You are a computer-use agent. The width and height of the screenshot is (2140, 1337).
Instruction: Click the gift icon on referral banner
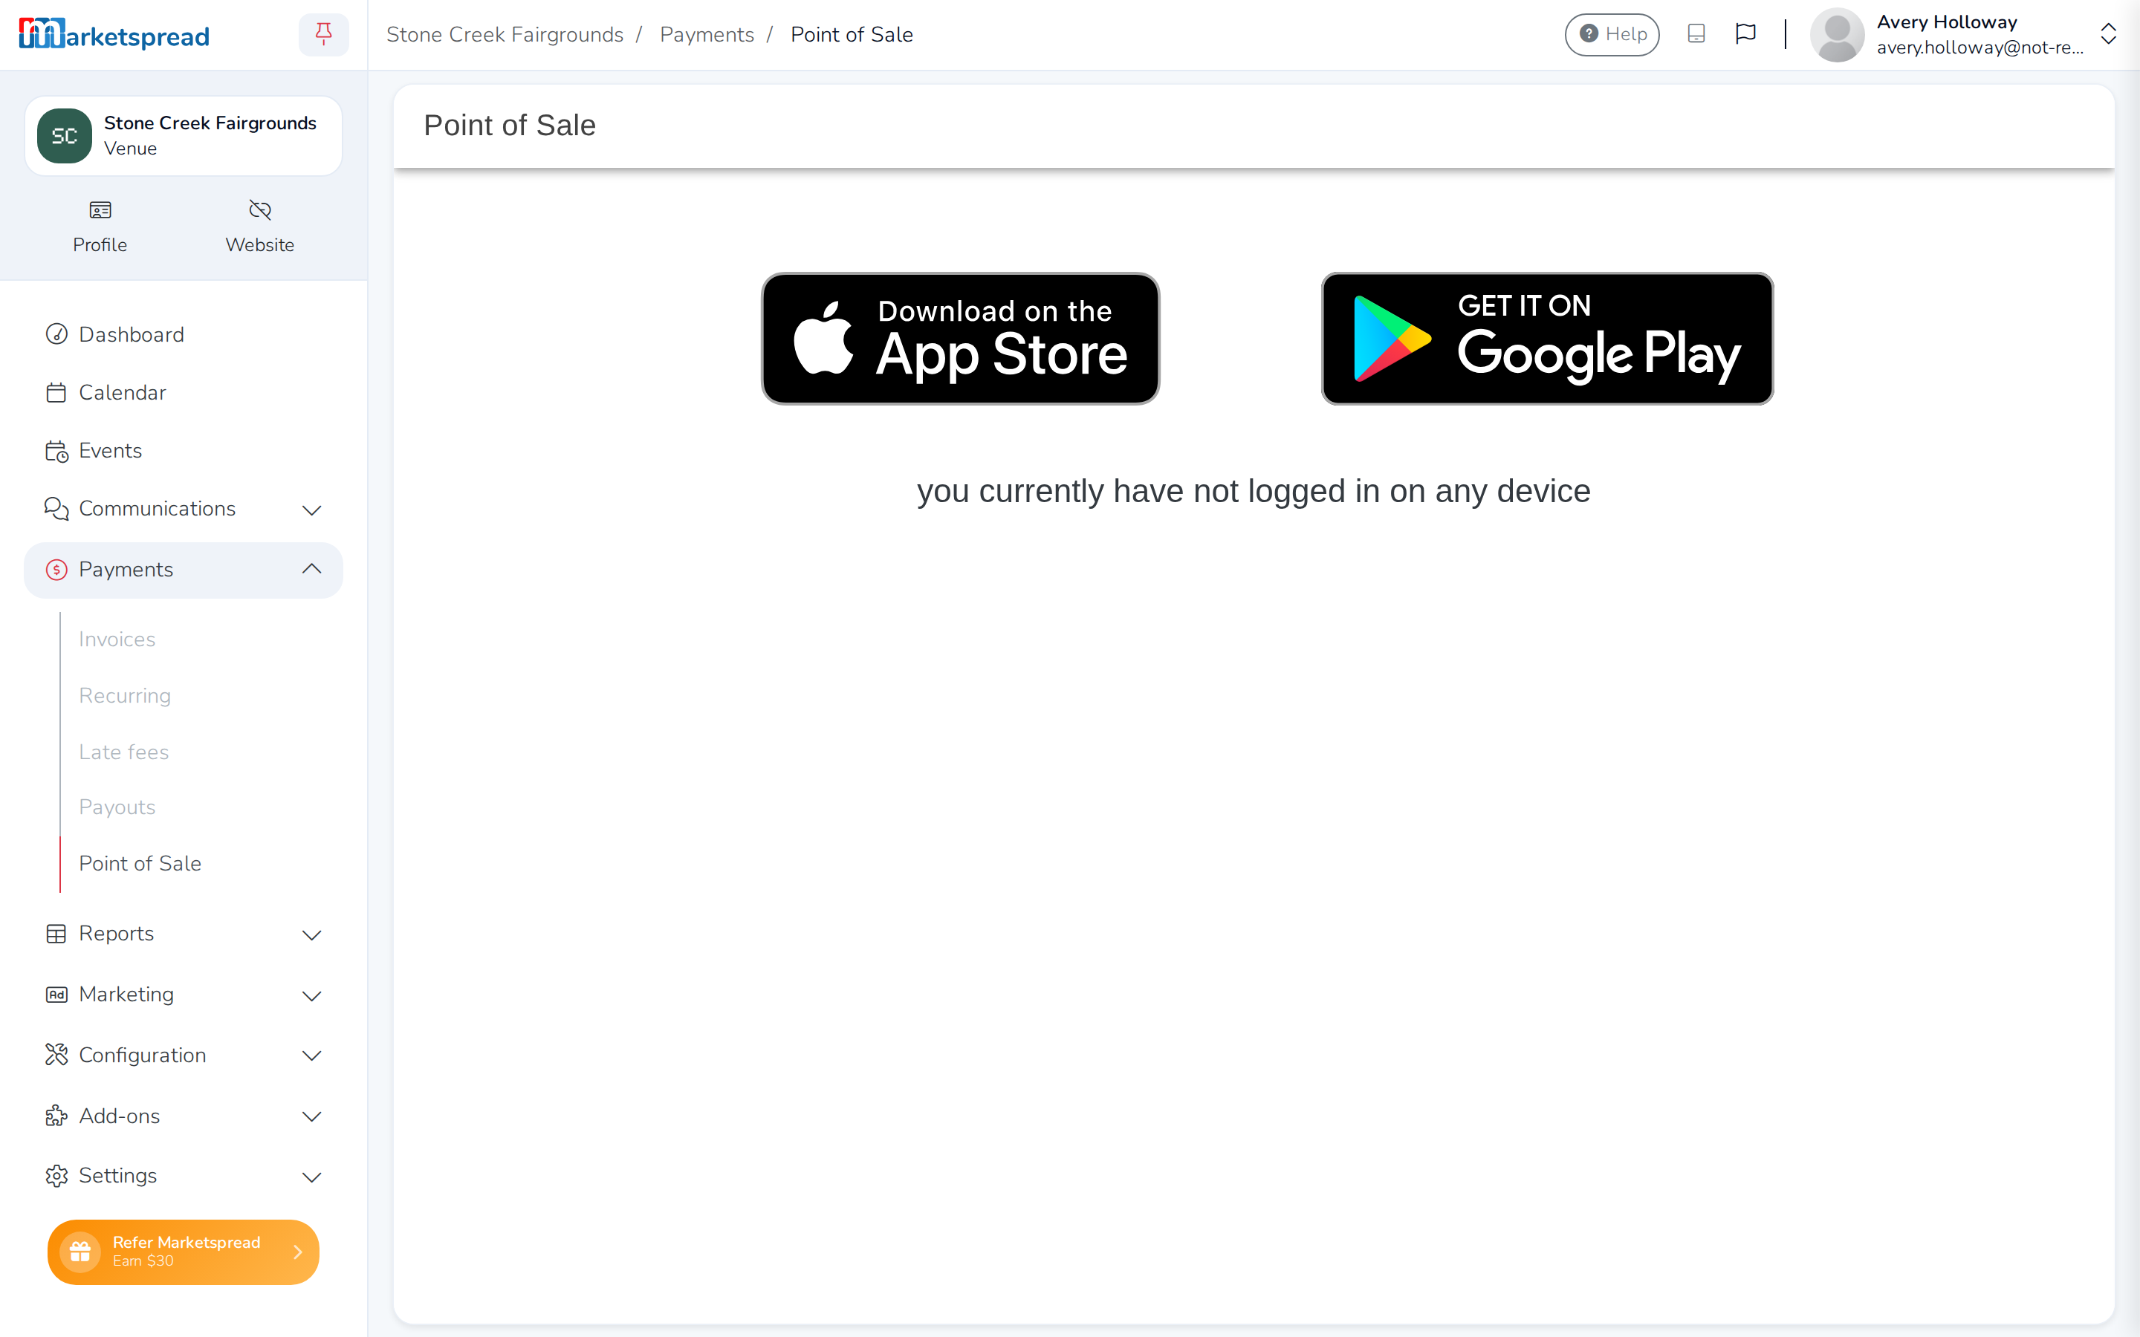80,1252
